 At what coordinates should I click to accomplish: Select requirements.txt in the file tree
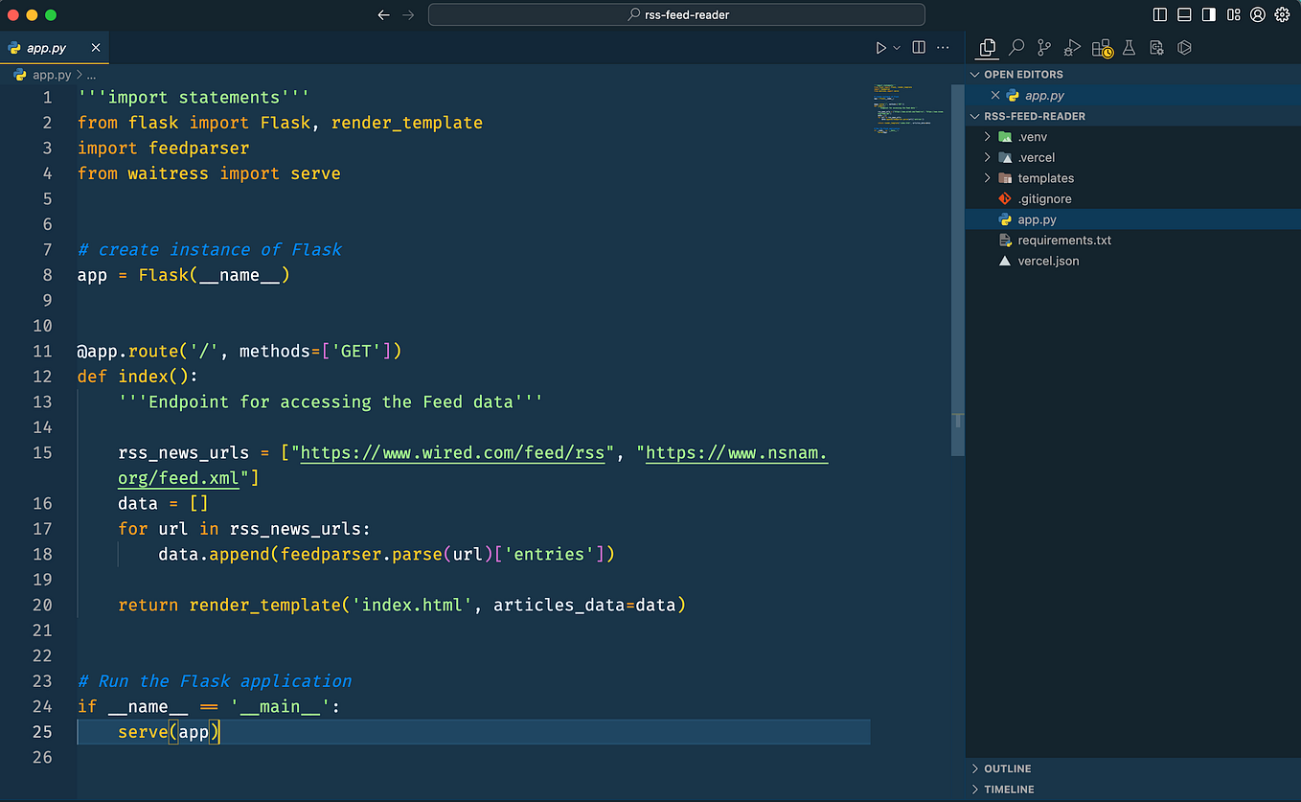point(1063,240)
